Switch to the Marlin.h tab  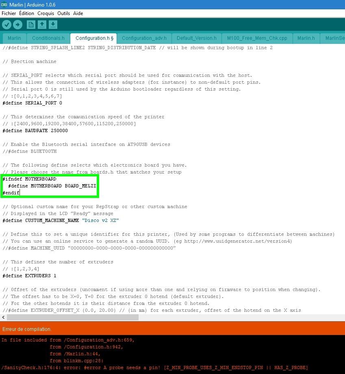tap(306, 38)
